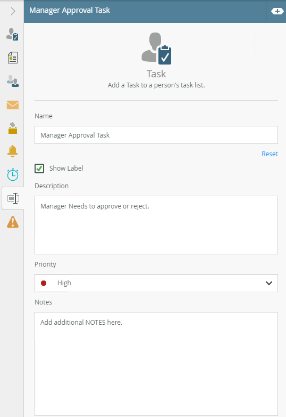Open the Priority dropdown arrow

pos(269,283)
